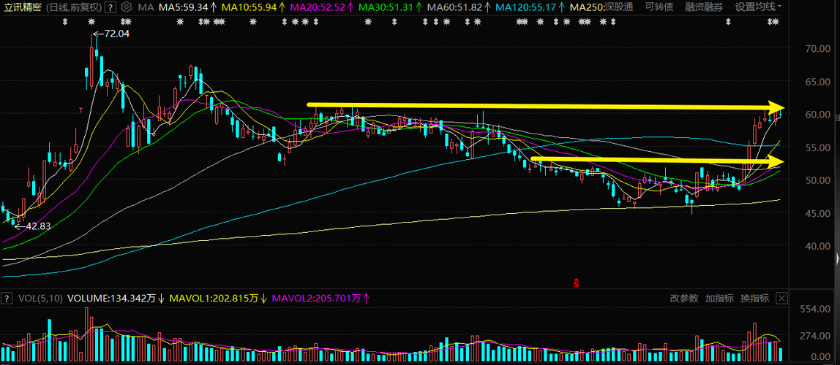Open the chart settings gear icon
This screenshot has height=365, width=840.
(x=126, y=7)
